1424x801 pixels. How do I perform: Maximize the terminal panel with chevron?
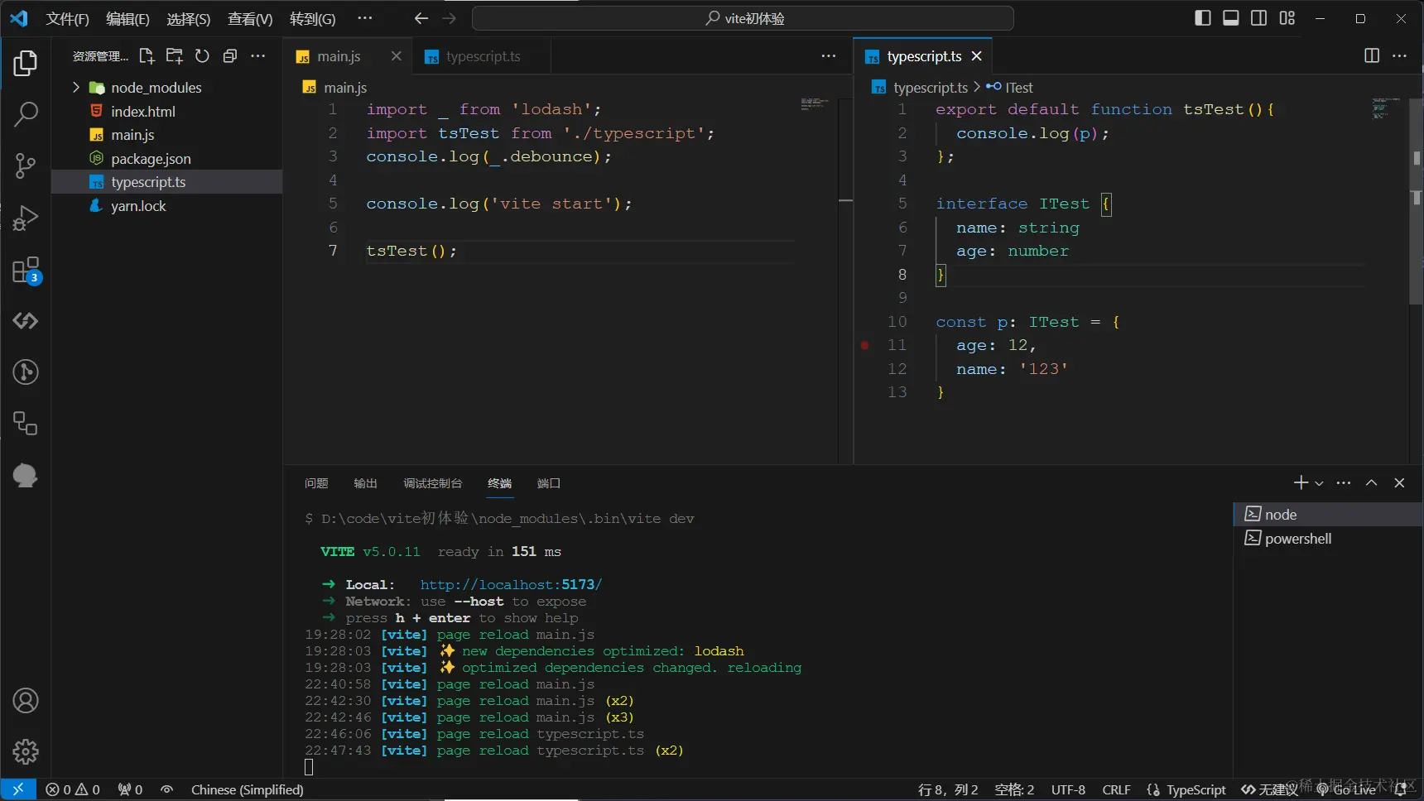pos(1371,483)
